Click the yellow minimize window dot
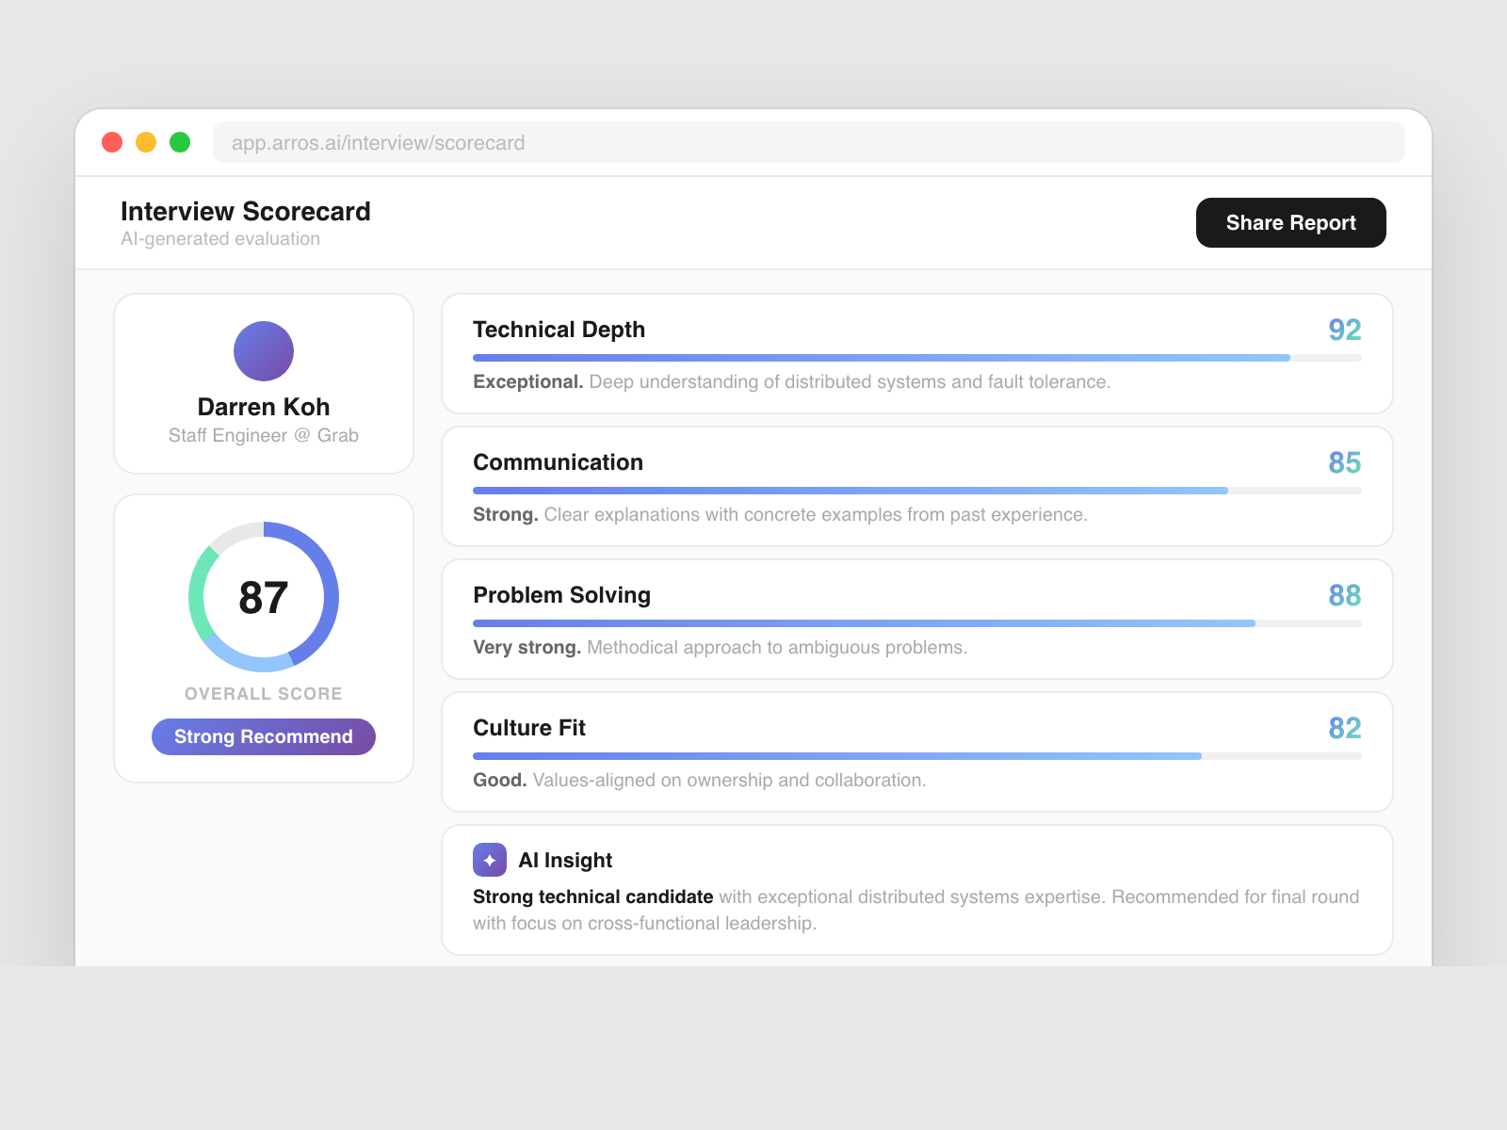Image resolution: width=1507 pixels, height=1130 pixels. (x=146, y=142)
